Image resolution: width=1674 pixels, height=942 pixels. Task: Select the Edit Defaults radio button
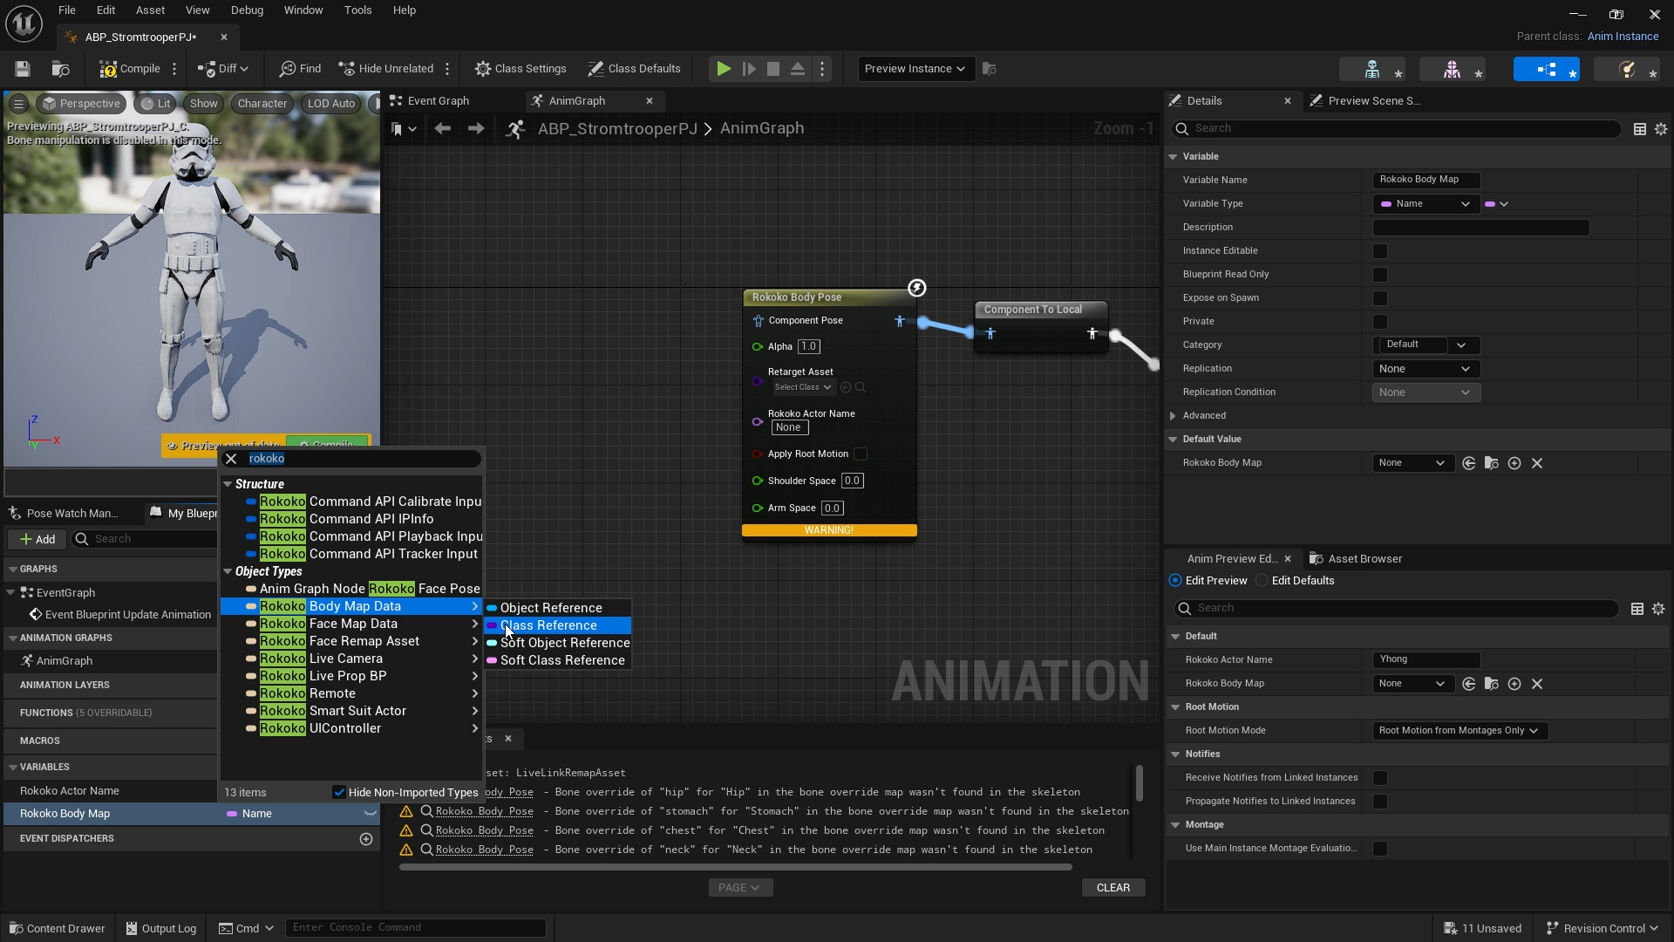1262,581
